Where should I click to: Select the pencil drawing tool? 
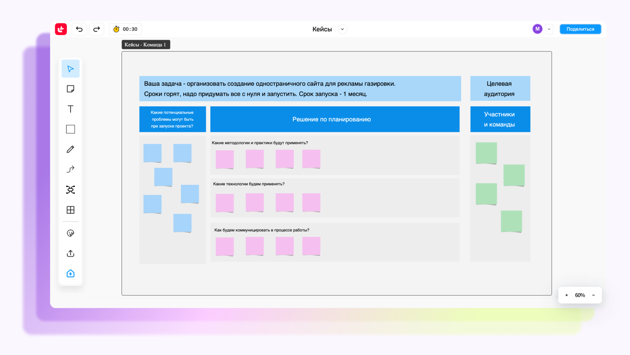[x=70, y=150]
